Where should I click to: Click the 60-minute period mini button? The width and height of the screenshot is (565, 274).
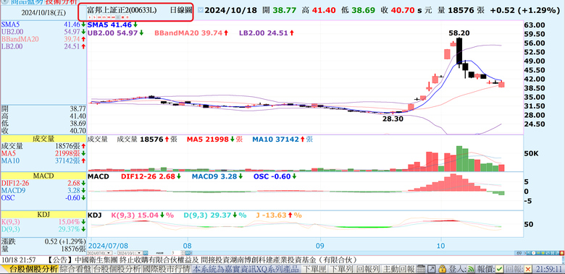[x=113, y=17]
